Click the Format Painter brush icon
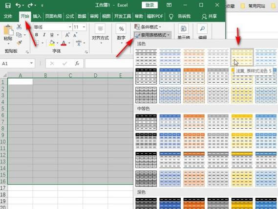The image size is (278, 209). [x=19, y=43]
